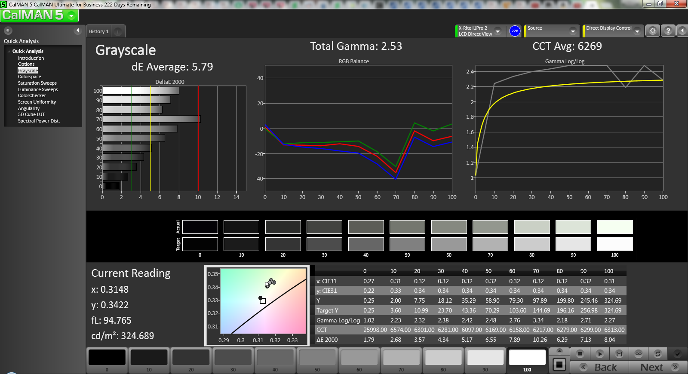Open Angularity page
Screen dimensions: 688x374
click(x=29, y=108)
